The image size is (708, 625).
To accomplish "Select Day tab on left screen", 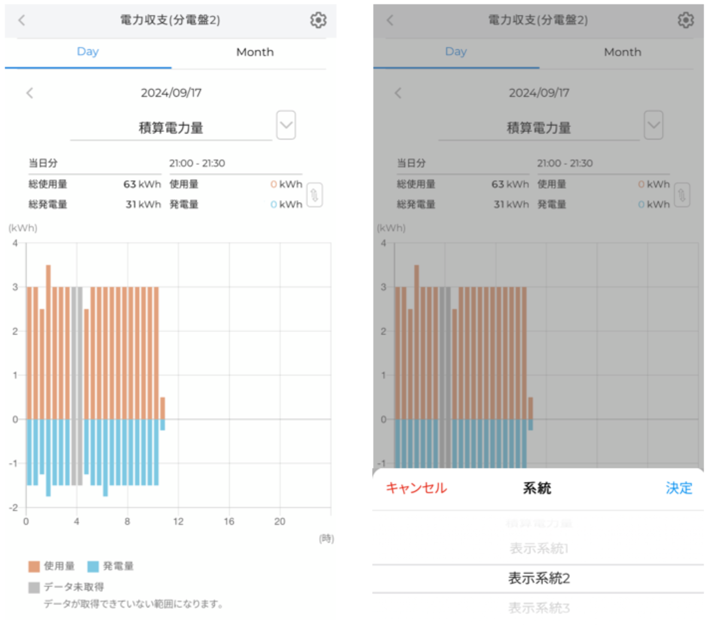I will coord(88,52).
